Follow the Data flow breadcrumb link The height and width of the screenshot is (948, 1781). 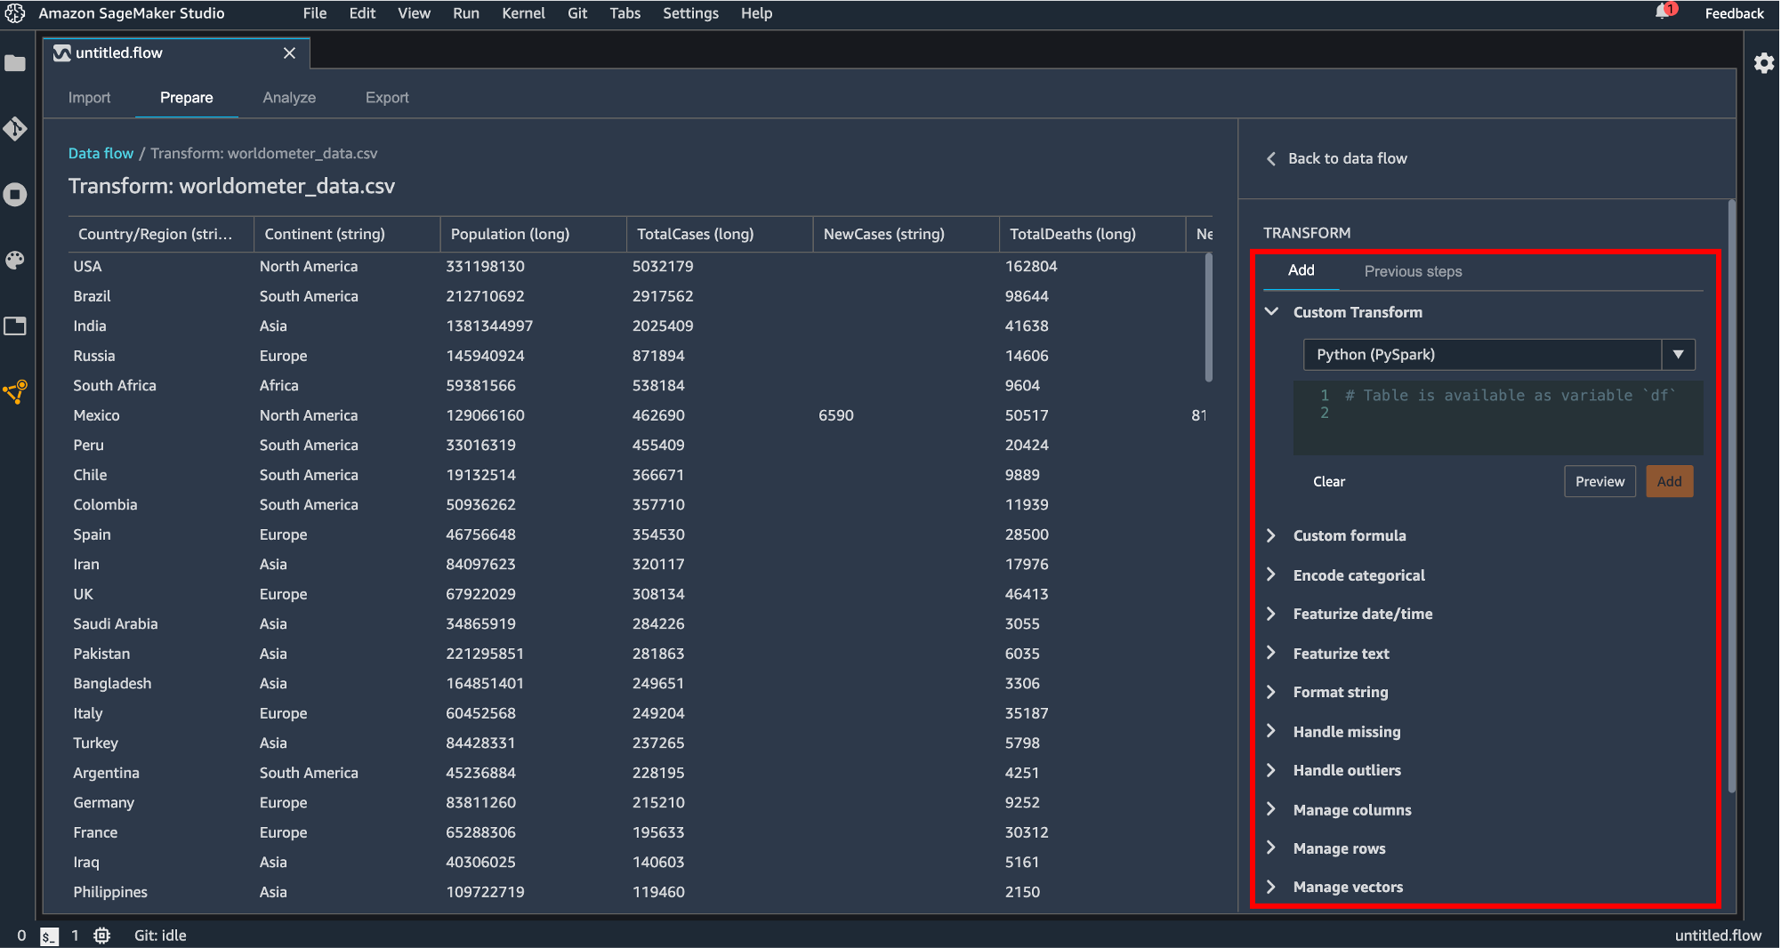point(101,153)
